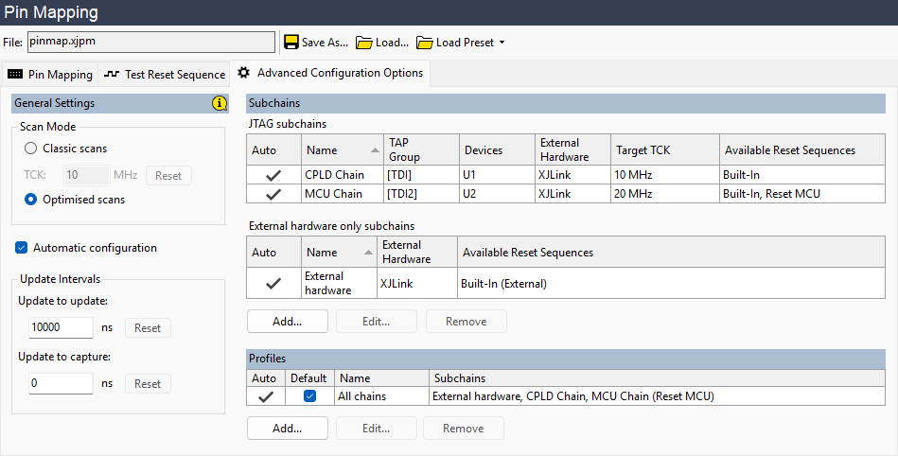
Task: Click the Save As disk icon
Action: tap(291, 43)
